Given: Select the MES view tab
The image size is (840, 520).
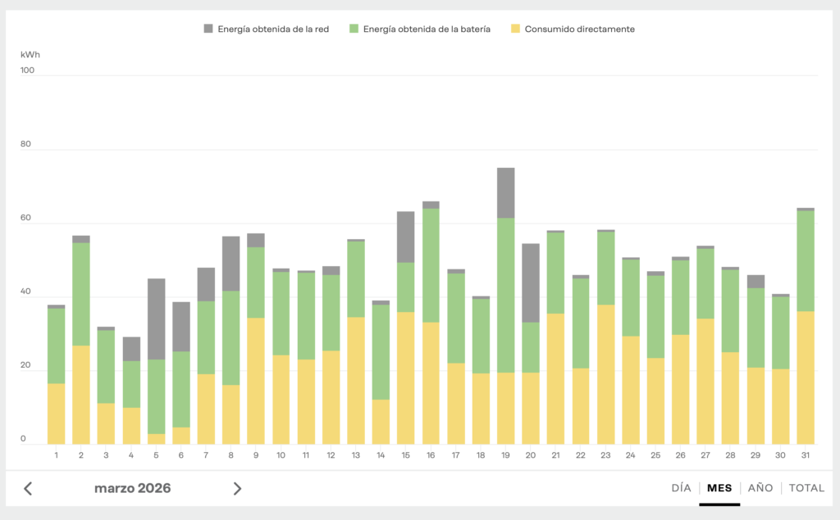Looking at the screenshot, I should click(x=719, y=488).
